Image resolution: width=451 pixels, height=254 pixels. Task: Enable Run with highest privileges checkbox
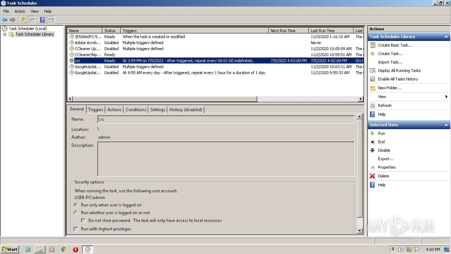tap(76, 229)
